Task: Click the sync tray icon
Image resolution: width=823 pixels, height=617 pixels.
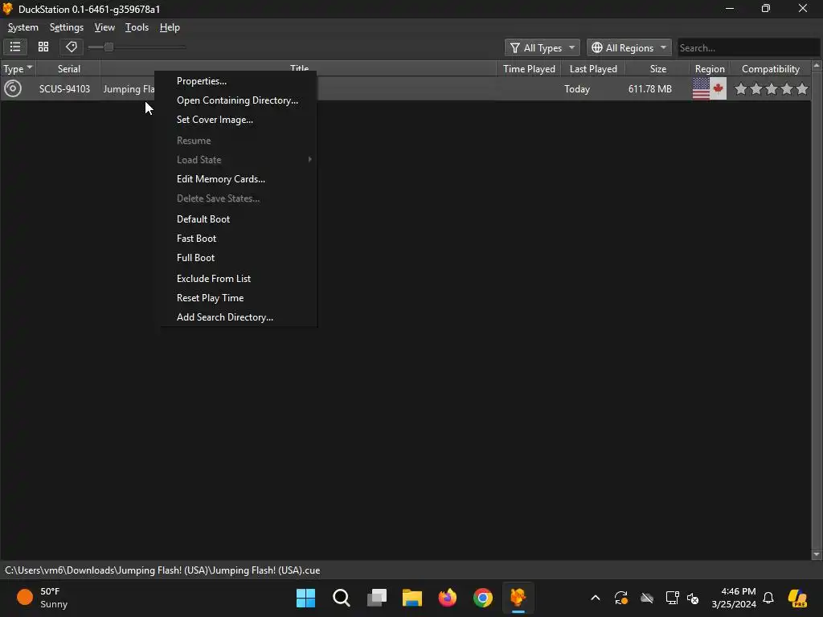Action: tap(621, 598)
